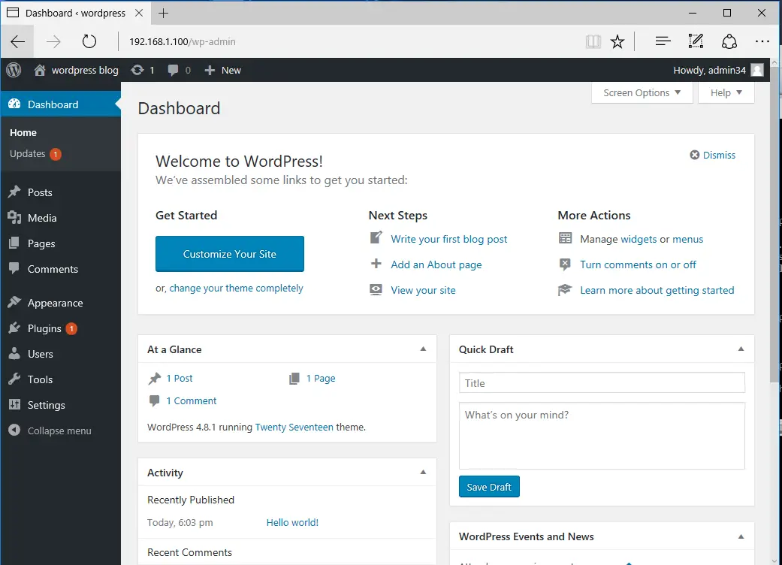Click the admin34 avatar image
This screenshot has height=565, width=782.
757,71
